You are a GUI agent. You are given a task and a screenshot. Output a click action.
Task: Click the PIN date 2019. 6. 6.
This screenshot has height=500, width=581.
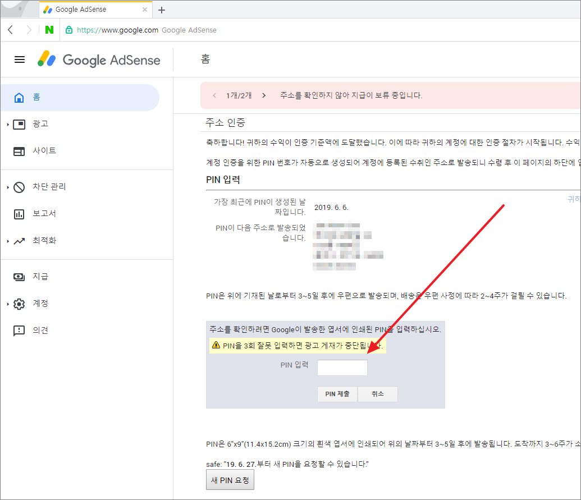point(331,208)
